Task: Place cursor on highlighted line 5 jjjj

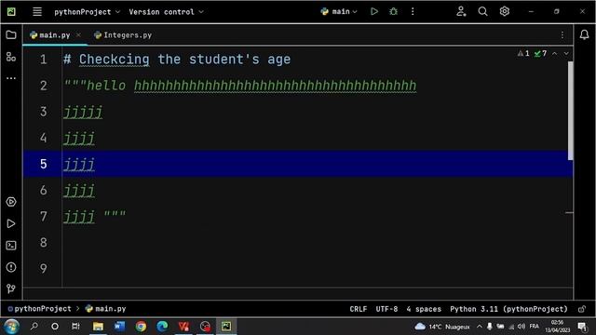Action: pos(79,165)
